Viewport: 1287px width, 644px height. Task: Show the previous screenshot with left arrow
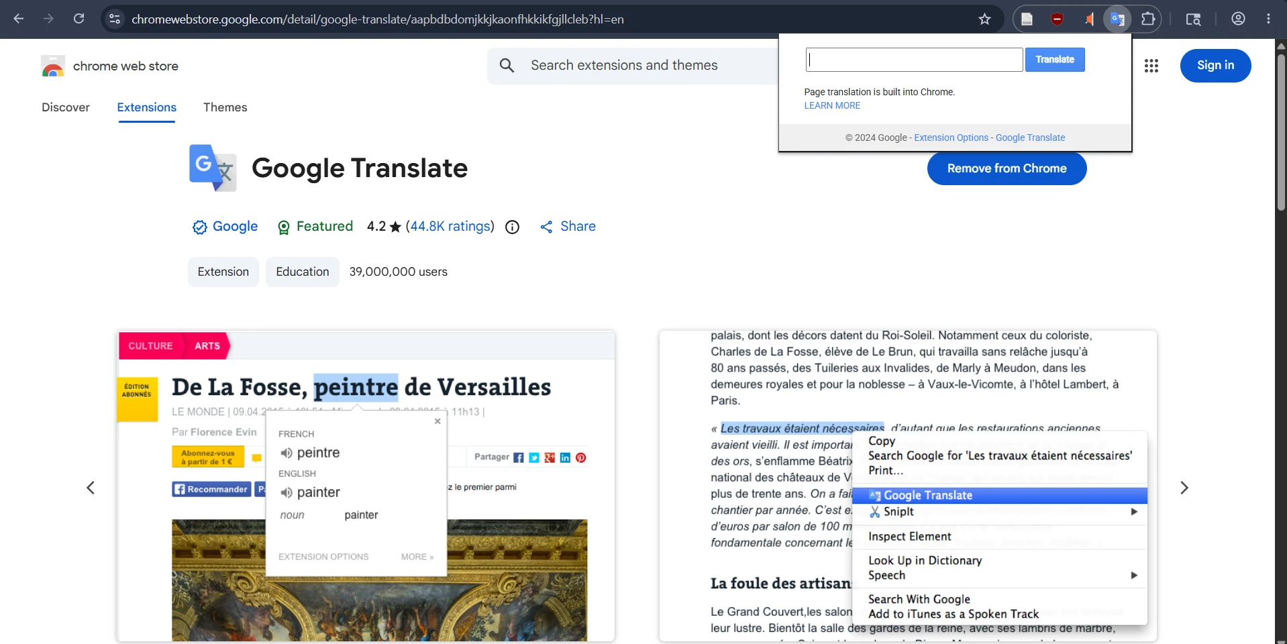(x=91, y=488)
